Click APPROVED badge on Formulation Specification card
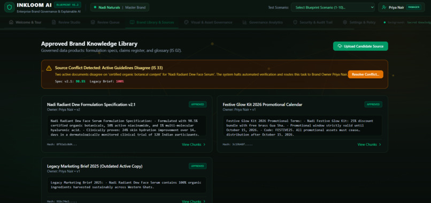The height and width of the screenshot is (203, 431). [x=197, y=104]
